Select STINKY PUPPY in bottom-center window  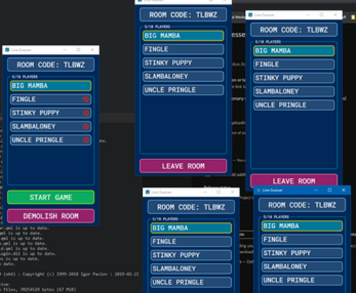pos(191,255)
